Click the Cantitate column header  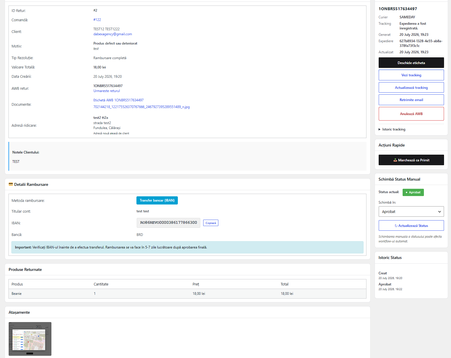coord(101,284)
